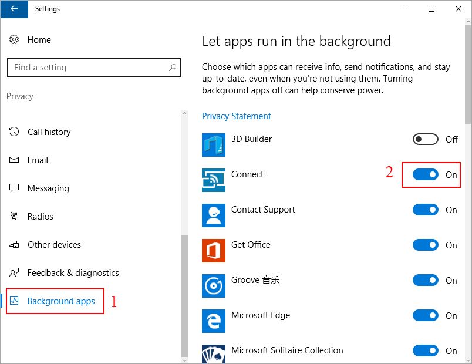Click sidebar scrollbar down arrow

click(184, 360)
